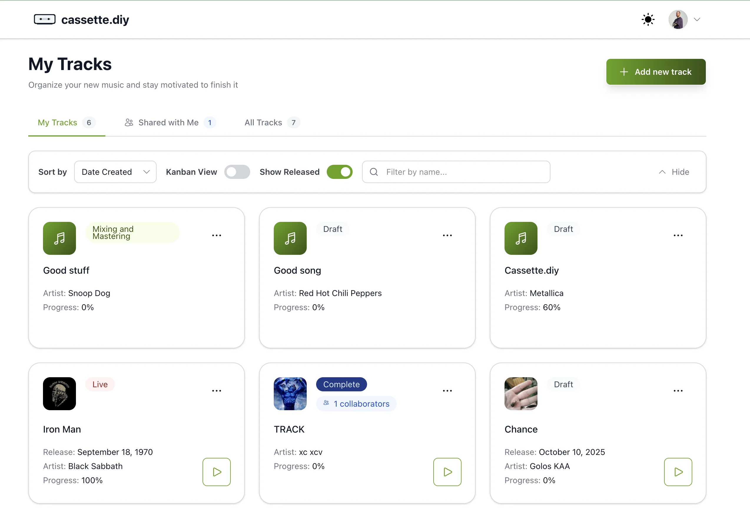Open three-dot menu on TRACK card
The image size is (750, 522).
(x=447, y=391)
